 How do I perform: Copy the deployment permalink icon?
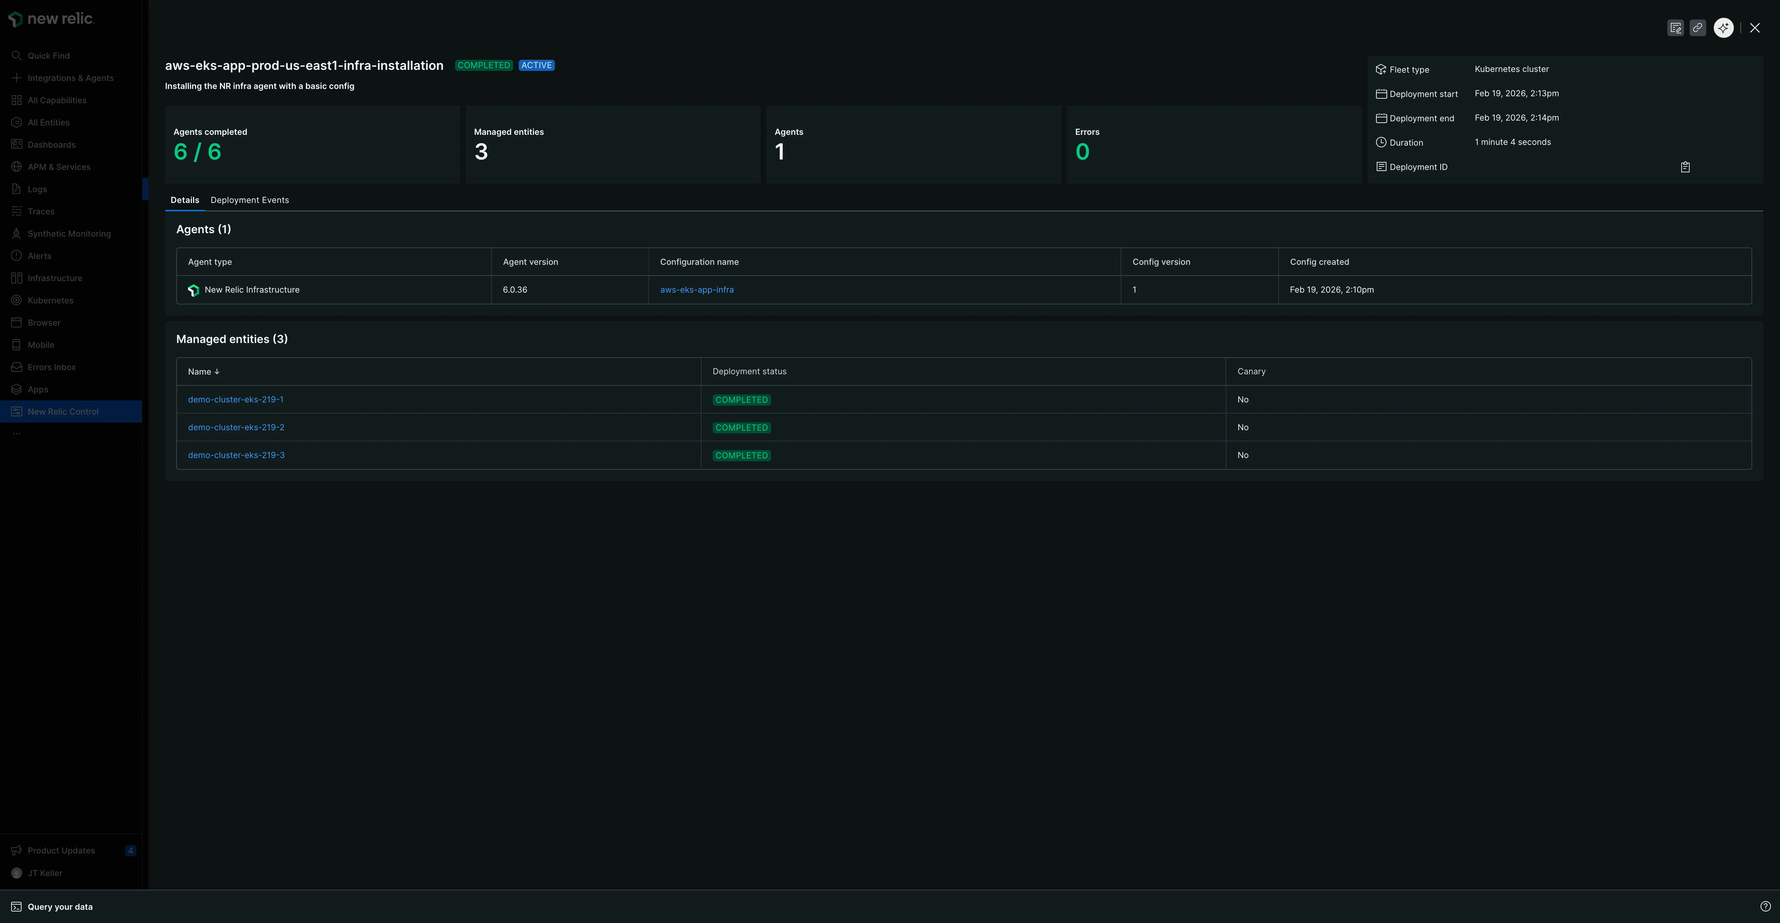[1698, 28]
